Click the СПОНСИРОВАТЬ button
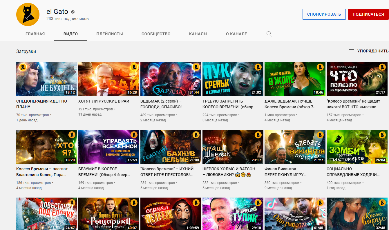389x230 pixels. coord(324,14)
